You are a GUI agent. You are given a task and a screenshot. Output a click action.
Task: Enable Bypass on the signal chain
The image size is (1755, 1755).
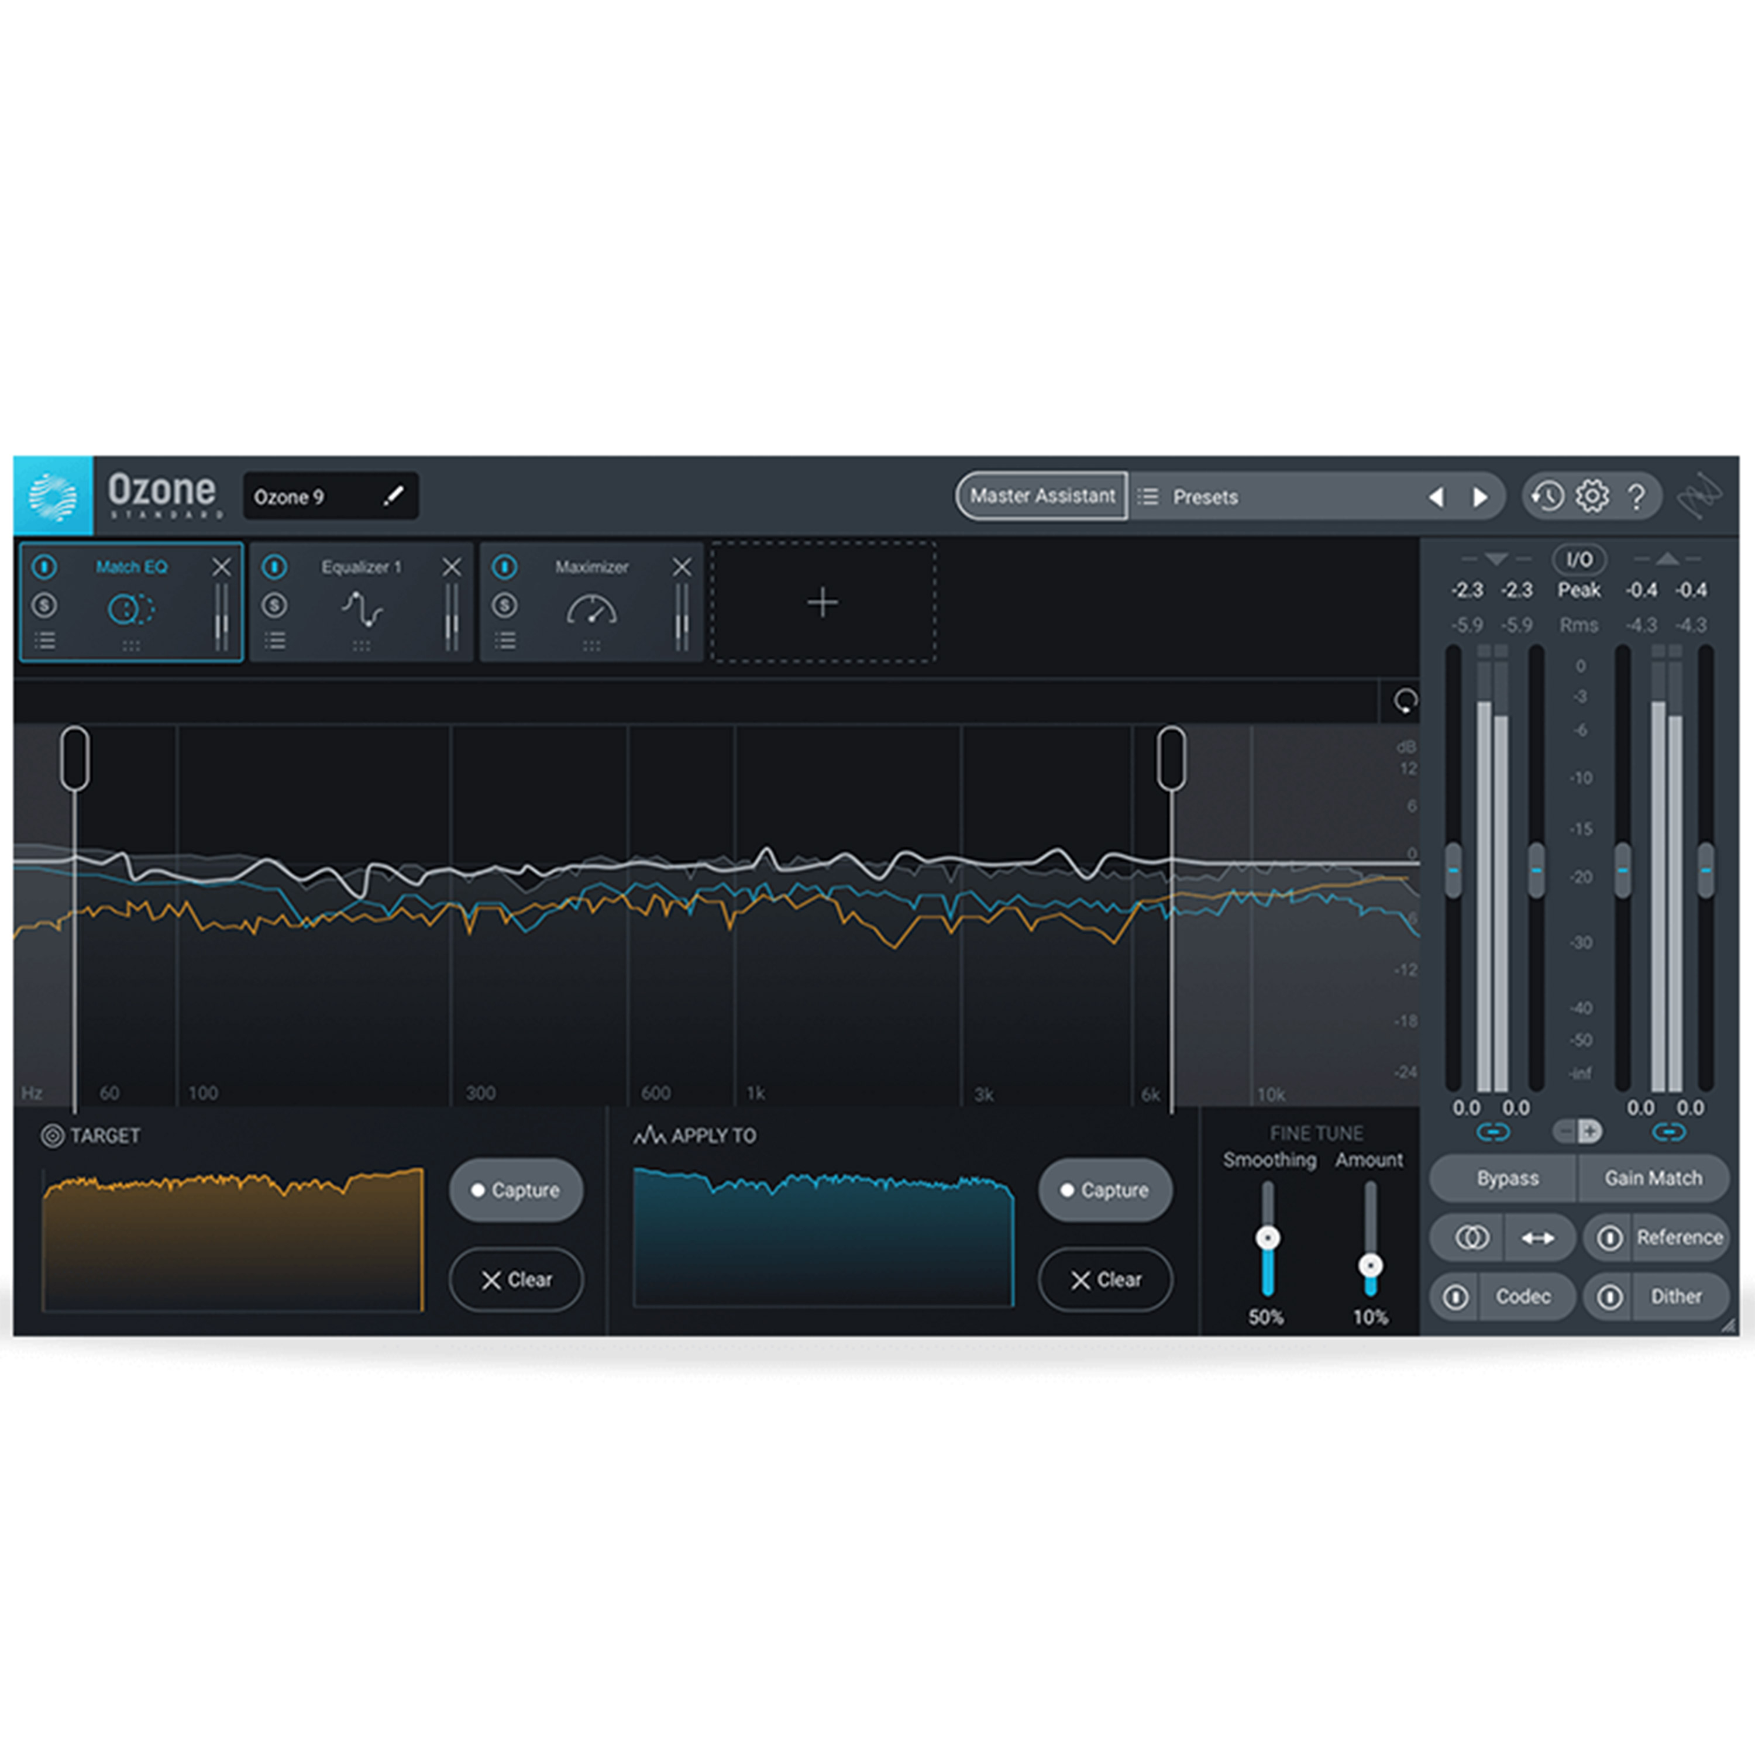click(x=1507, y=1178)
